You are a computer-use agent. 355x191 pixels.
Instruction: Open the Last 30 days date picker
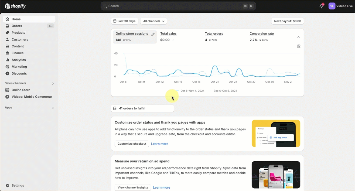pos(124,21)
